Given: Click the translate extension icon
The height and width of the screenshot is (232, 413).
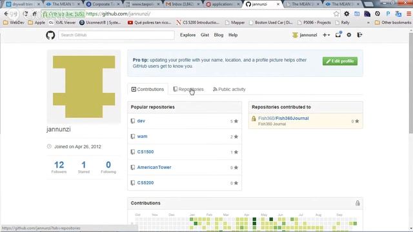Looking at the screenshot, I should pyautogui.click(x=398, y=14).
